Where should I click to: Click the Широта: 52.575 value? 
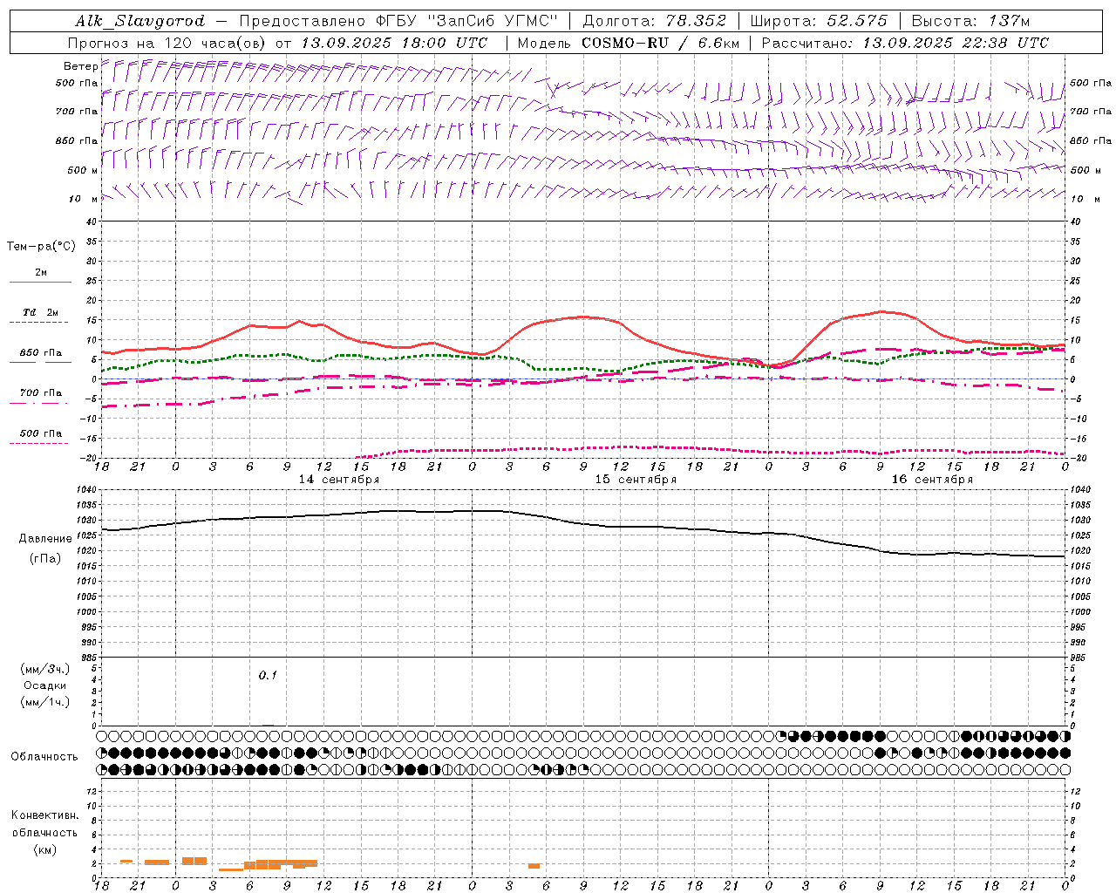tap(819, 21)
